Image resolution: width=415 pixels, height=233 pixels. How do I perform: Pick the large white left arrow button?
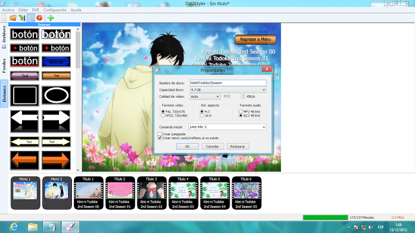[x=25, y=122]
